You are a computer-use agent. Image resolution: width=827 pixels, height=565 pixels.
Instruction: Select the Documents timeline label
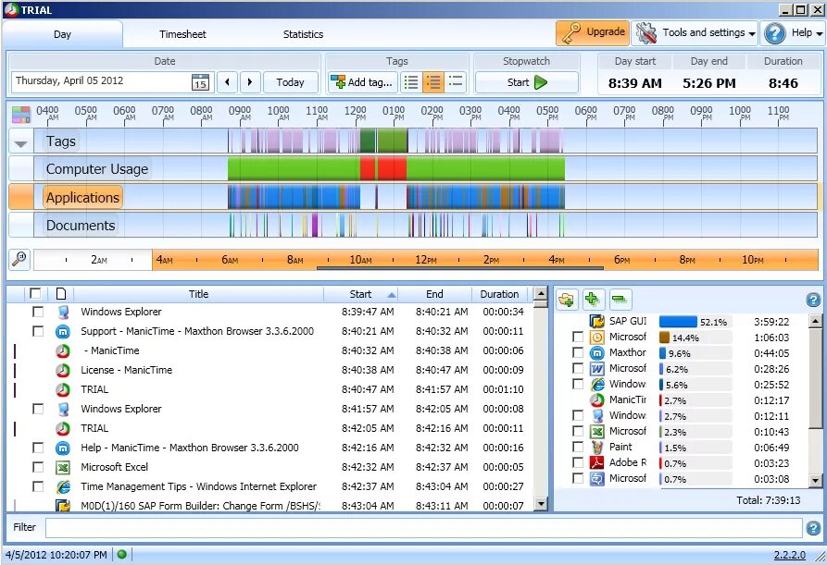click(81, 226)
